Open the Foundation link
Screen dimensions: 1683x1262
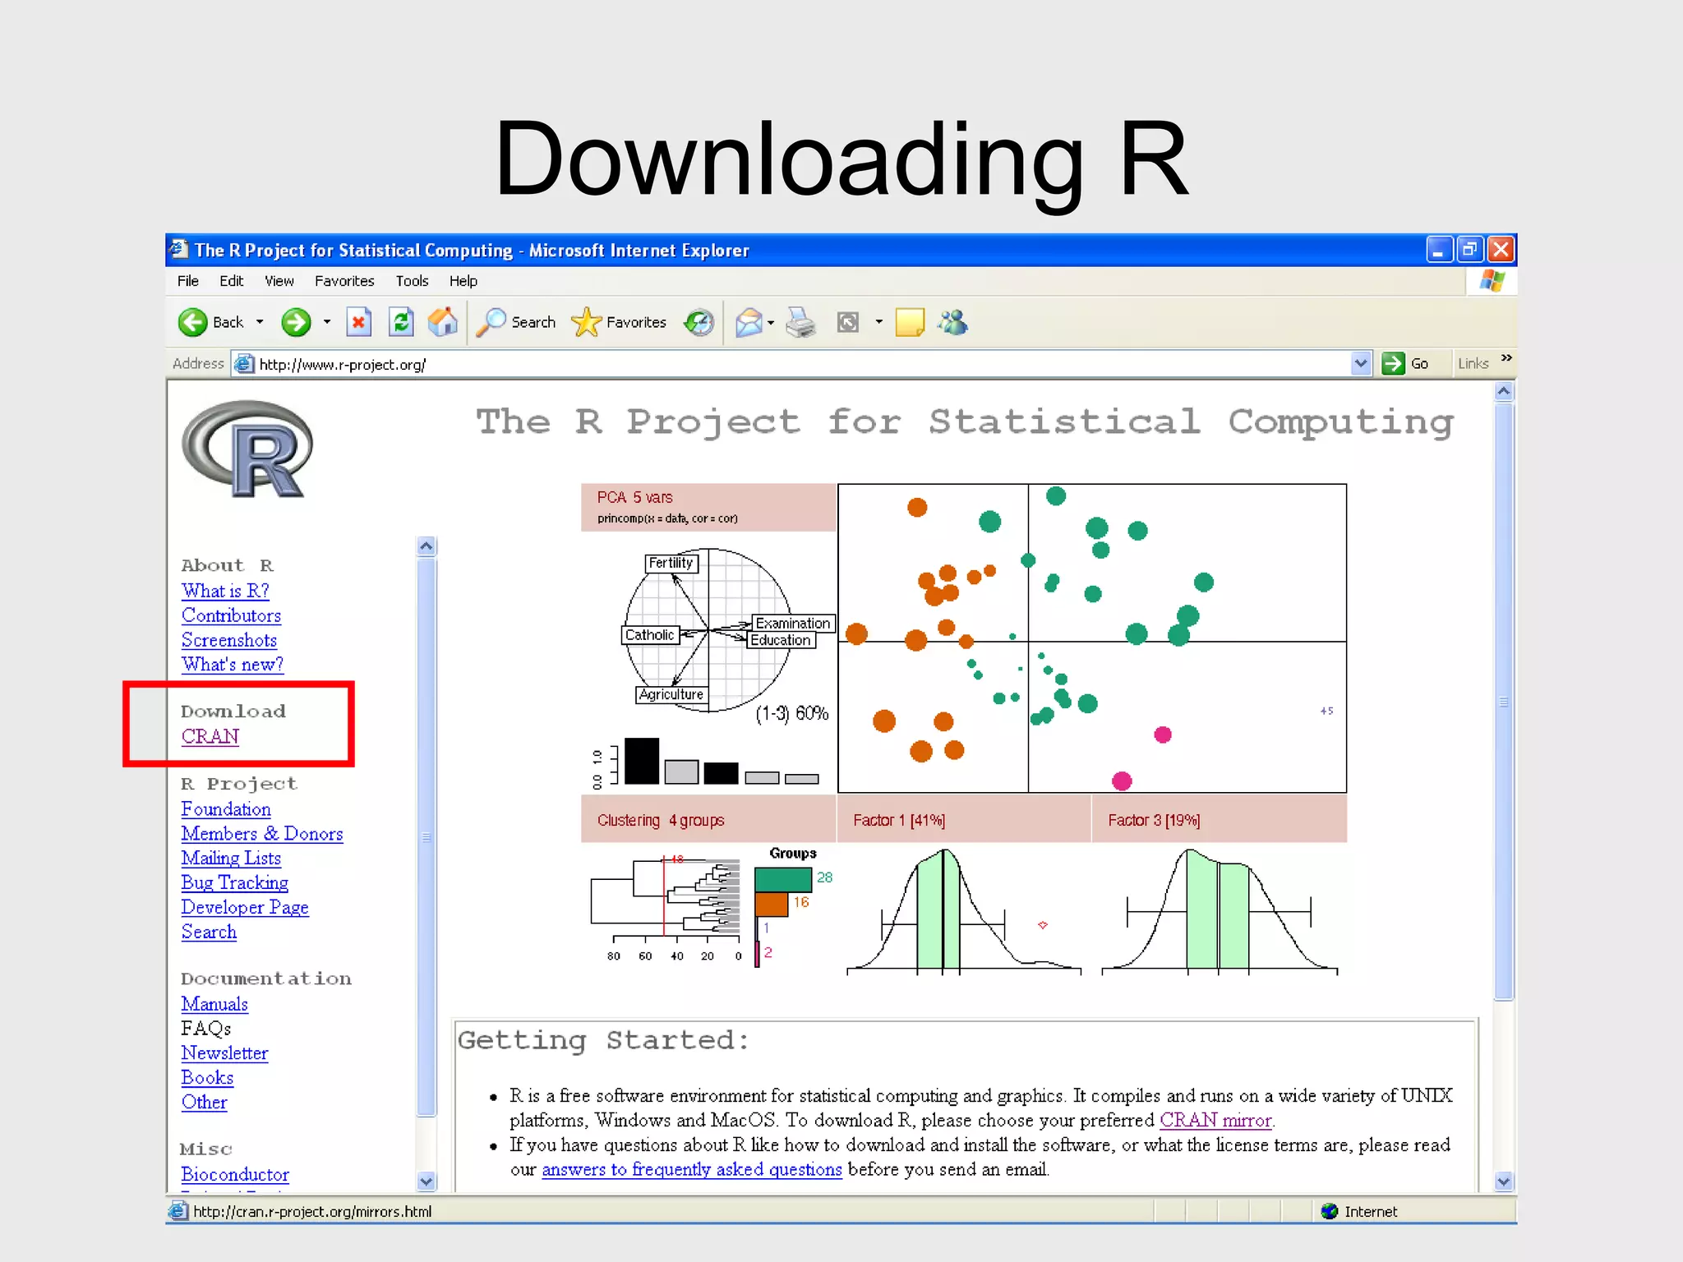226,809
